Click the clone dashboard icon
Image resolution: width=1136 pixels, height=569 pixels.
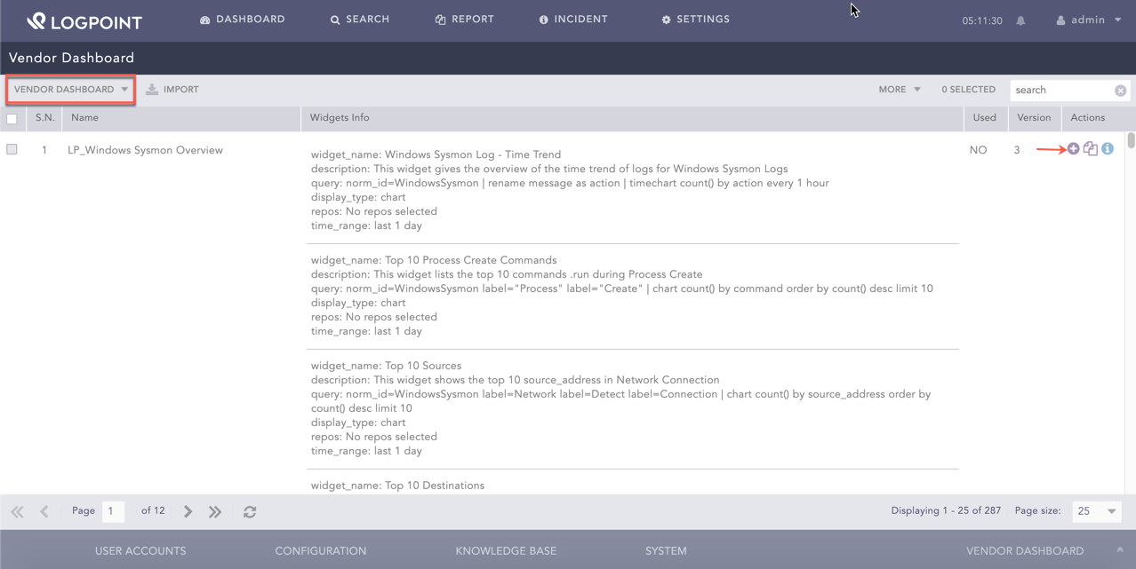pyautogui.click(x=1090, y=149)
